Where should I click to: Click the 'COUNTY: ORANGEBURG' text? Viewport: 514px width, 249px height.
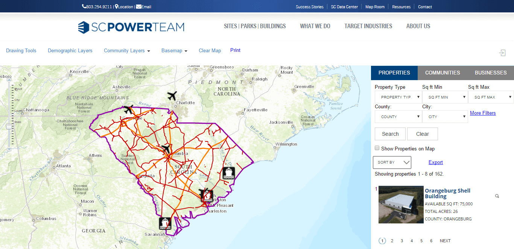click(448, 219)
